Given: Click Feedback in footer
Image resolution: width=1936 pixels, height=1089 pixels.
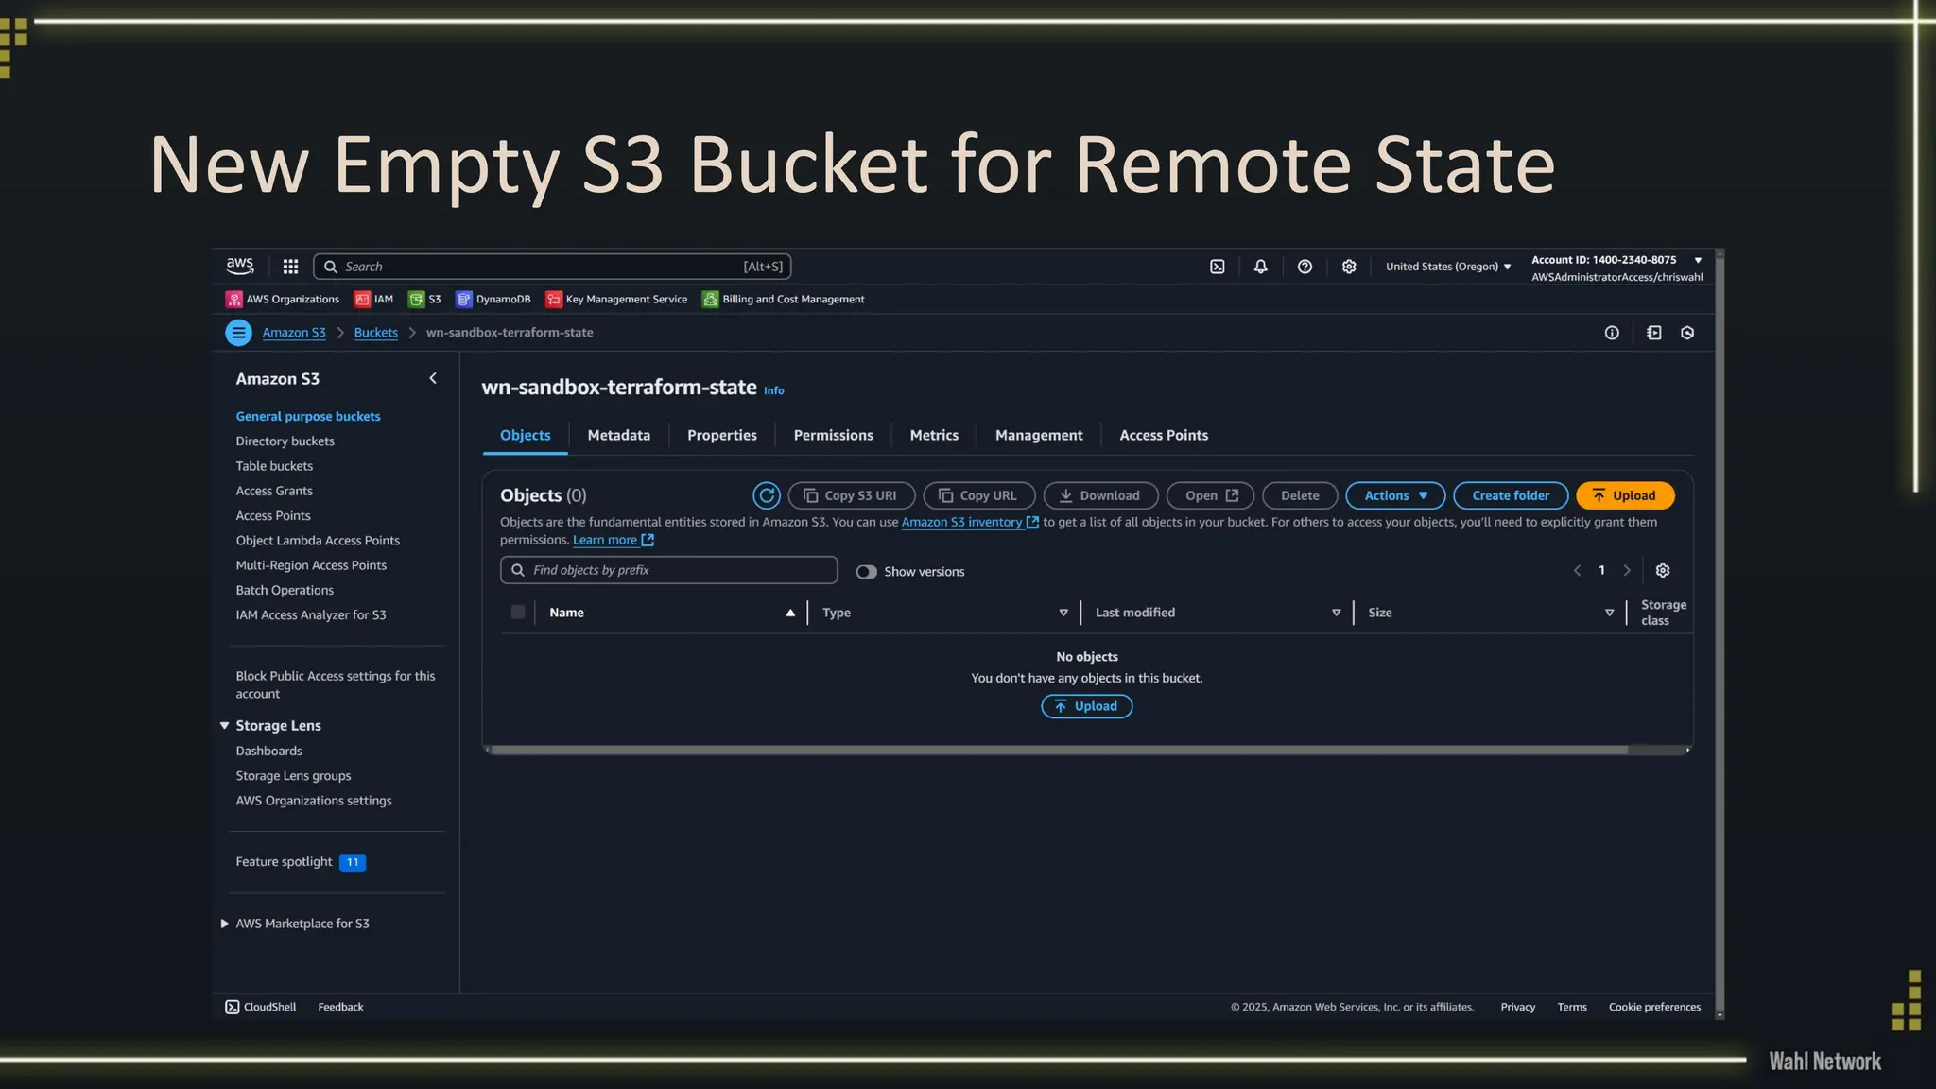Looking at the screenshot, I should (340, 1007).
